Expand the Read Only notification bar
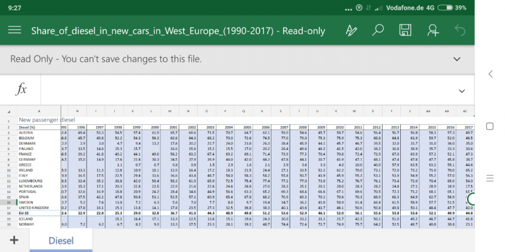The image size is (505, 252). click(x=457, y=59)
